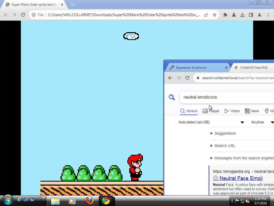
Task: Open the profile avatar icon
Action: (x=260, y=15)
